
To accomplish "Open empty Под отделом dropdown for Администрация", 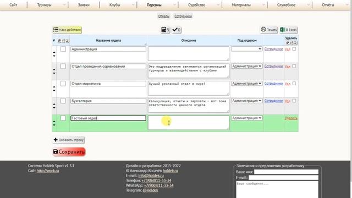I will coord(247,49).
